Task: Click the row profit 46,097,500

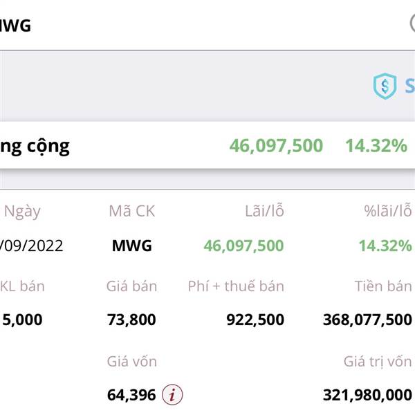Action: [x=243, y=246]
